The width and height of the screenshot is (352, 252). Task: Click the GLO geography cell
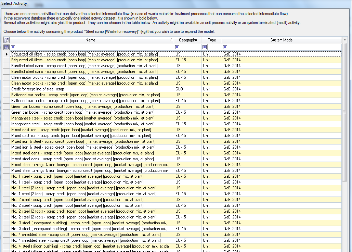188,89
